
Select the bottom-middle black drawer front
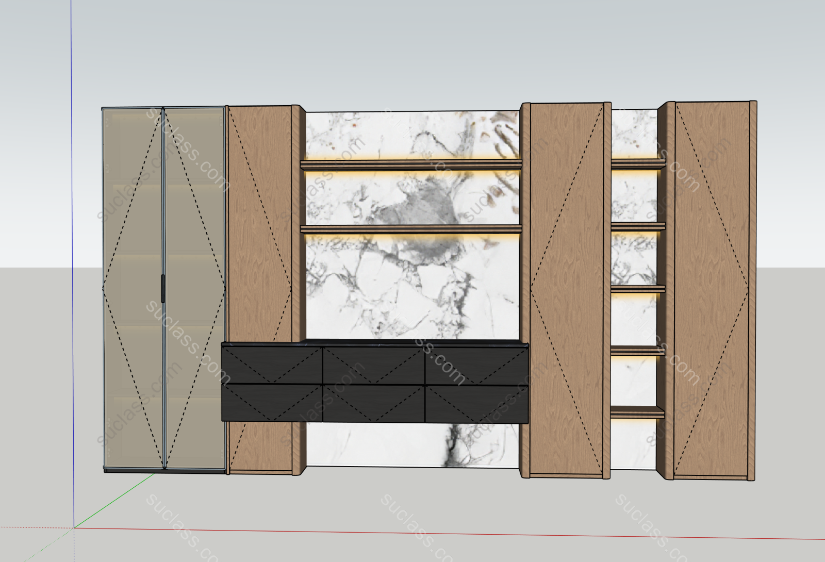click(374, 403)
